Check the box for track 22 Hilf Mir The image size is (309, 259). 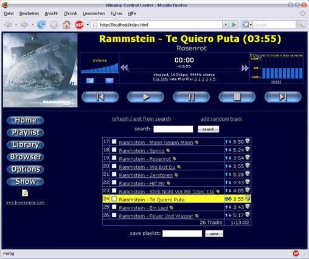(x=114, y=183)
